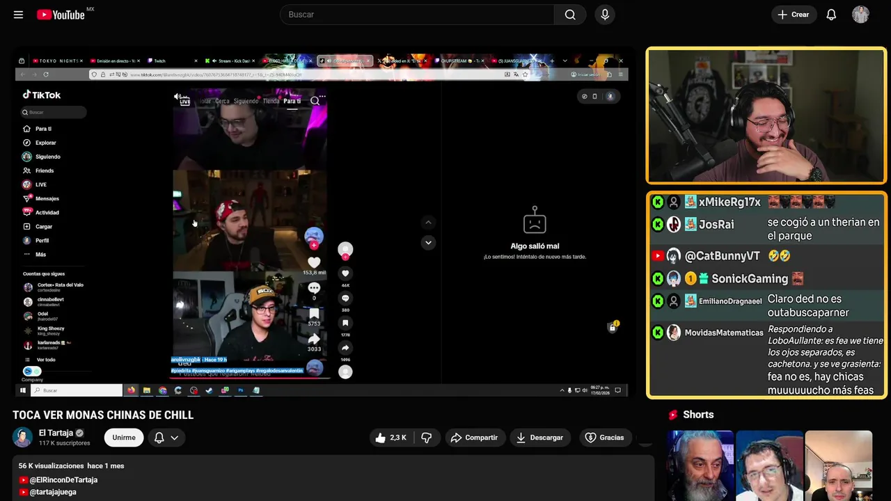Send a Super Thanks with Gracias
Image resolution: width=891 pixels, height=501 pixels.
pos(604,438)
